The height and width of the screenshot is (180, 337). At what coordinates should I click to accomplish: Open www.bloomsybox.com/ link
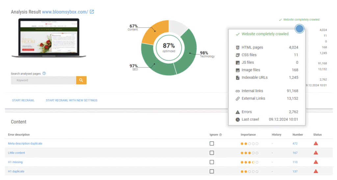pyautogui.click(x=65, y=12)
